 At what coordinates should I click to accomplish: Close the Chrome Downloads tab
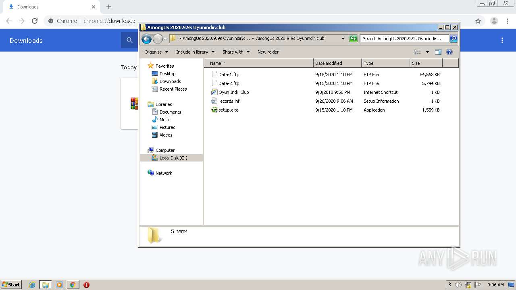click(x=94, y=7)
